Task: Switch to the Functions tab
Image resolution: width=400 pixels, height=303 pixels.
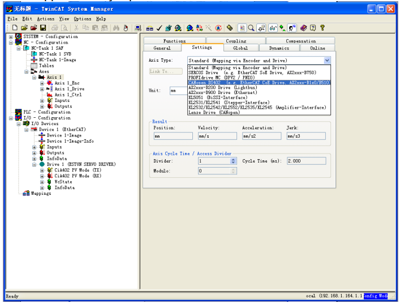Action: 174,41
